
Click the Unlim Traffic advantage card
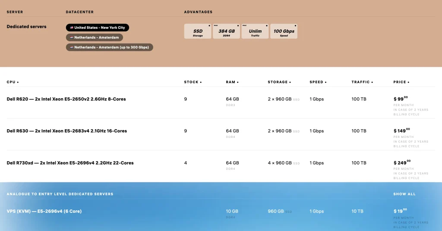coord(255,31)
